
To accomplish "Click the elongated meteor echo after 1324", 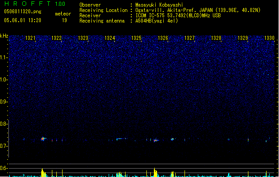I will point(122,139).
